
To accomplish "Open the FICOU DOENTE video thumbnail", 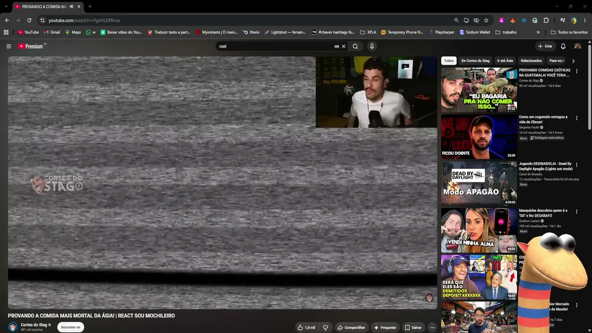I will pyautogui.click(x=479, y=137).
